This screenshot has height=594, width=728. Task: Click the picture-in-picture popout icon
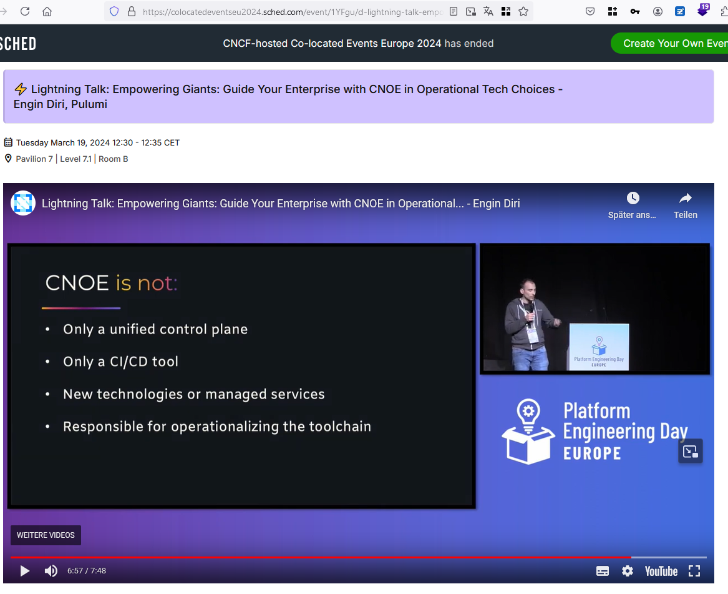[x=690, y=452]
